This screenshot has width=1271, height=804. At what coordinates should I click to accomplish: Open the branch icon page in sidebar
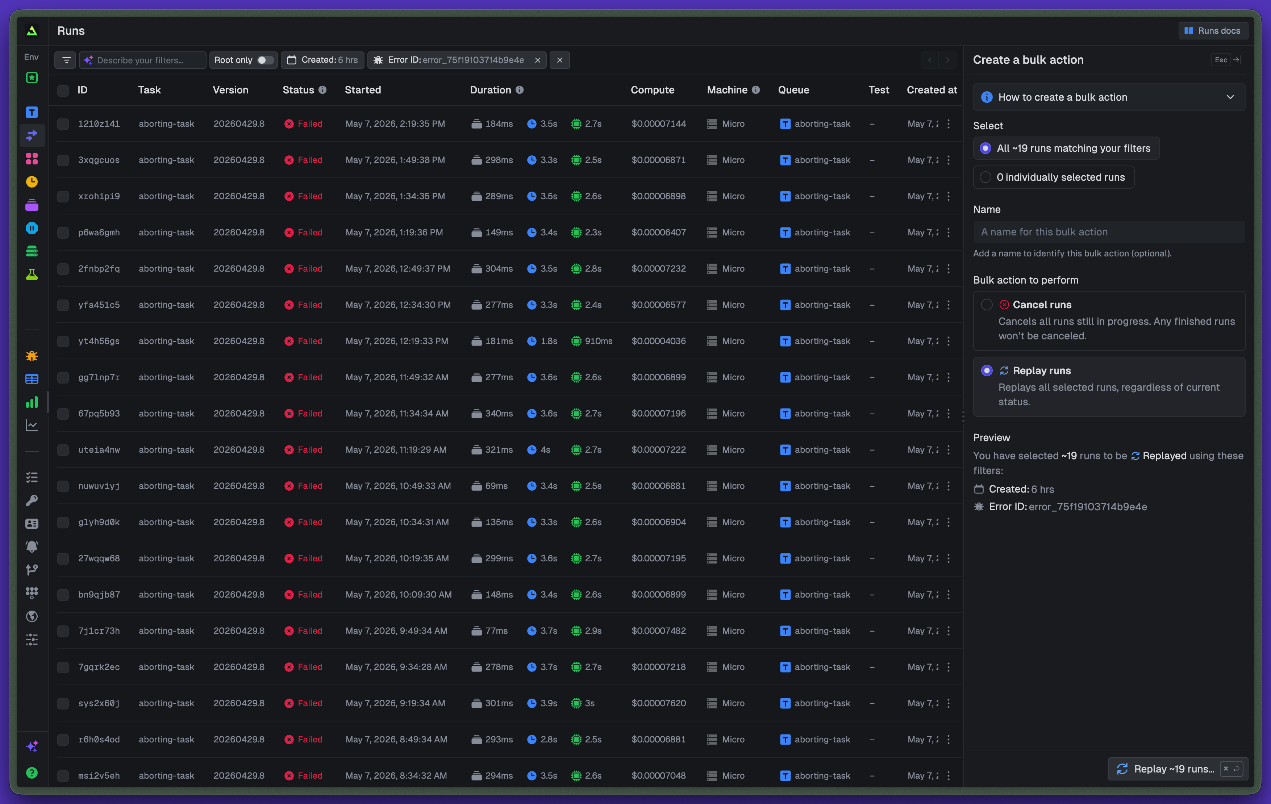[x=32, y=570]
